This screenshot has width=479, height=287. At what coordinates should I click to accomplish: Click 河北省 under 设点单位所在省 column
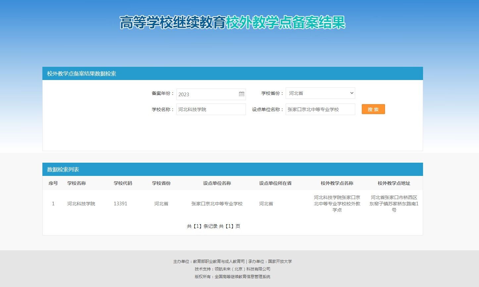(x=266, y=204)
